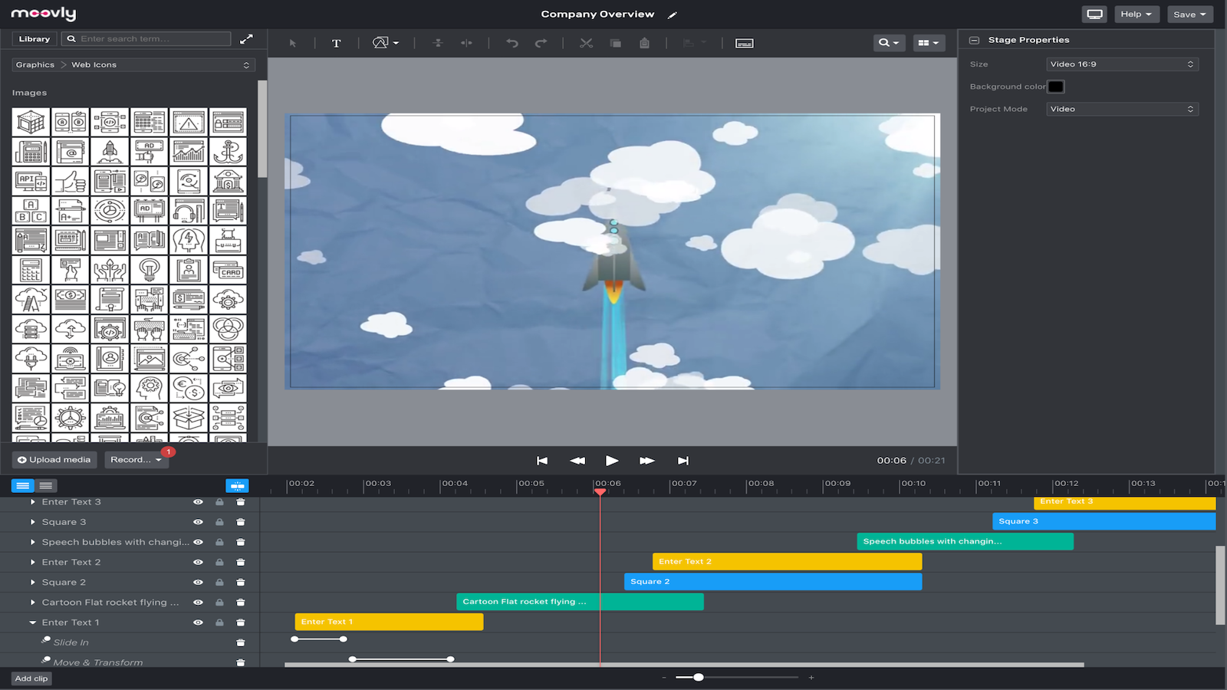Click the Scissors cut icon
Viewport: 1227px width, 690px height.
[586, 43]
